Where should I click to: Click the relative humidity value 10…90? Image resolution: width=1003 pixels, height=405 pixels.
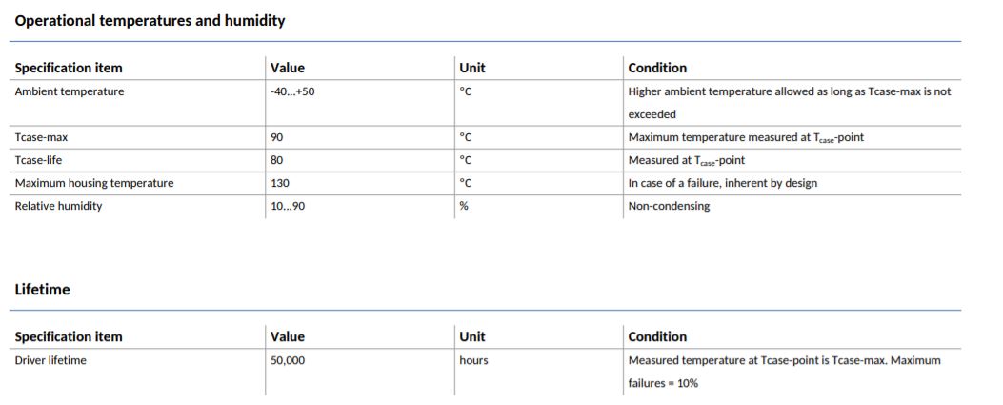288,207
